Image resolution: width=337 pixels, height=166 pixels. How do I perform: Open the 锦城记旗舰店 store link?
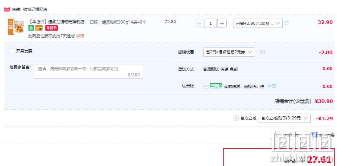(35, 9)
